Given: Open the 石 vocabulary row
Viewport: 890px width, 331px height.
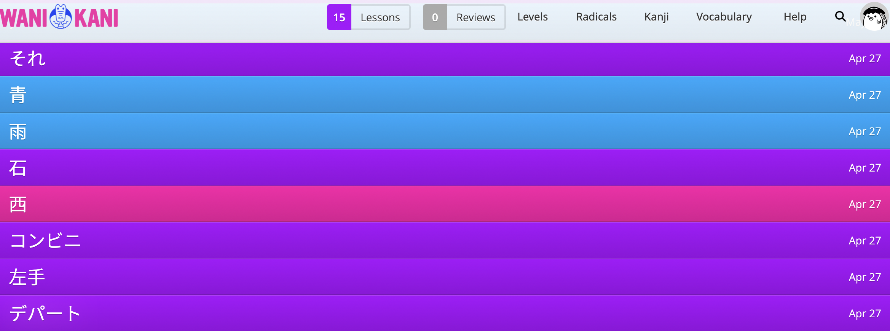Looking at the screenshot, I should point(445,167).
